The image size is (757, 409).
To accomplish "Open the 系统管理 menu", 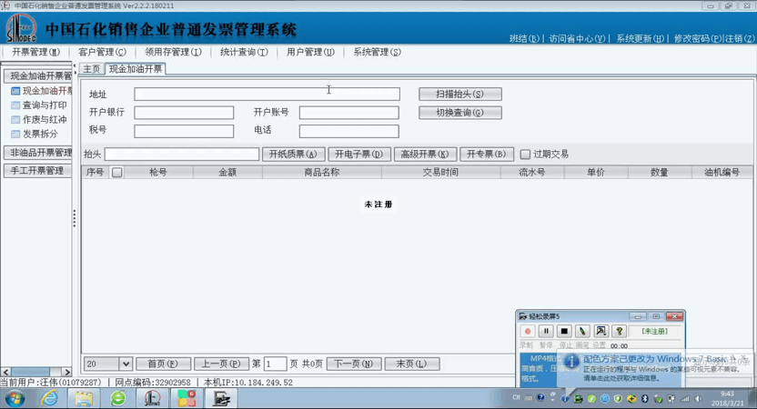I will pyautogui.click(x=377, y=52).
